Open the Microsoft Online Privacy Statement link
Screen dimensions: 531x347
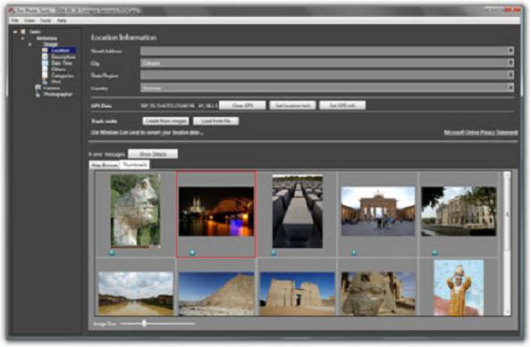click(x=481, y=132)
